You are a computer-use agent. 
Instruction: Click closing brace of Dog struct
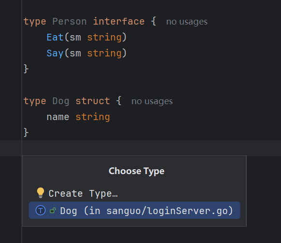coord(26,133)
